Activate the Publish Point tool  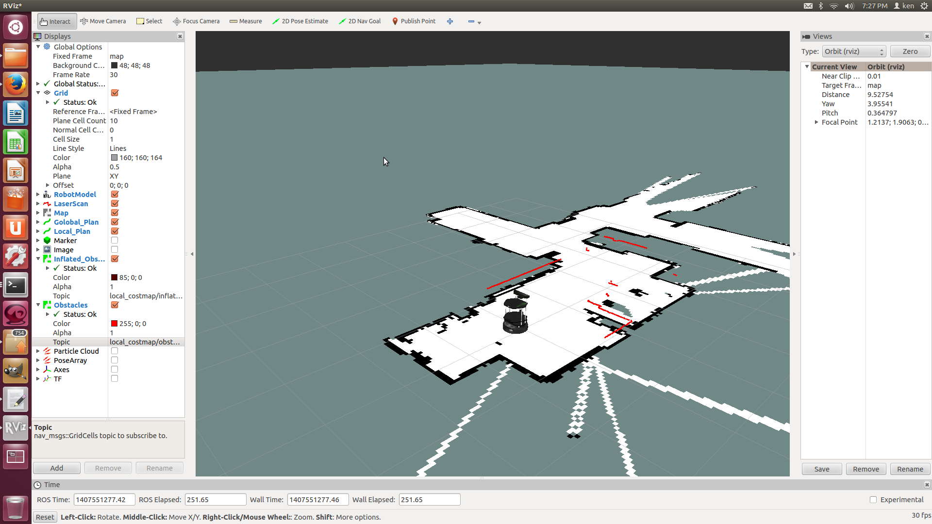pos(414,21)
